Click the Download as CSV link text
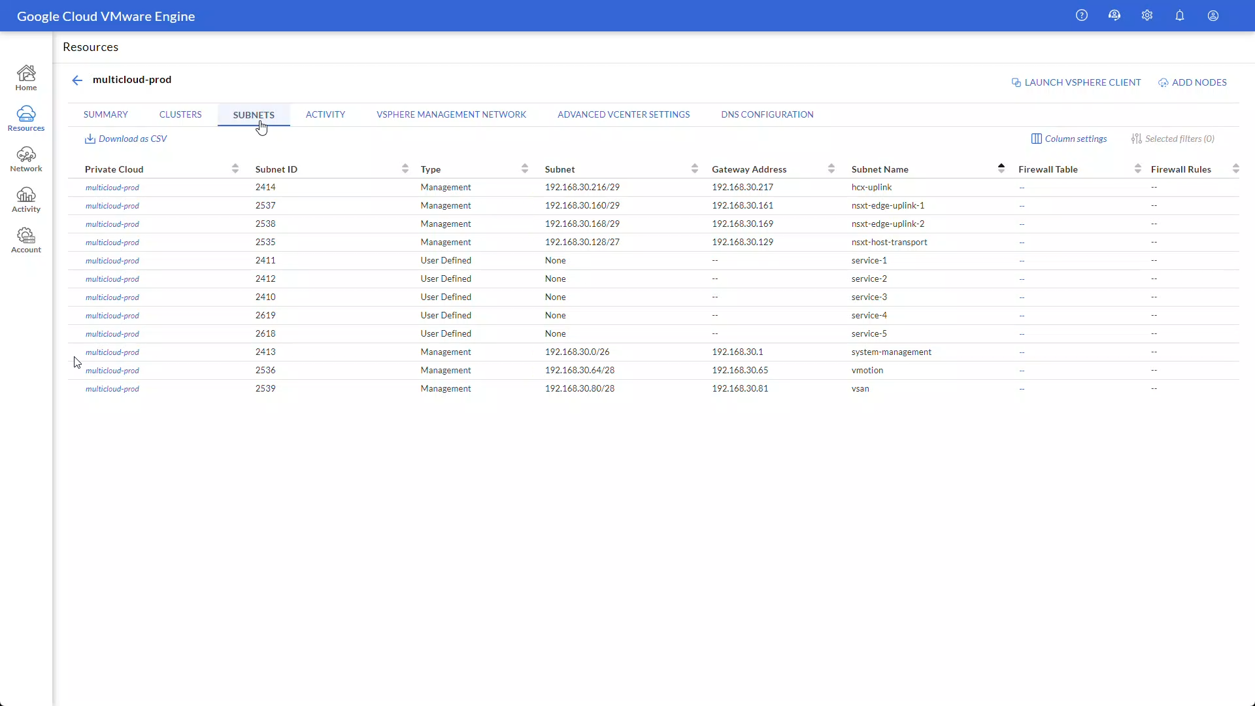This screenshot has height=706, width=1255. coord(133,139)
